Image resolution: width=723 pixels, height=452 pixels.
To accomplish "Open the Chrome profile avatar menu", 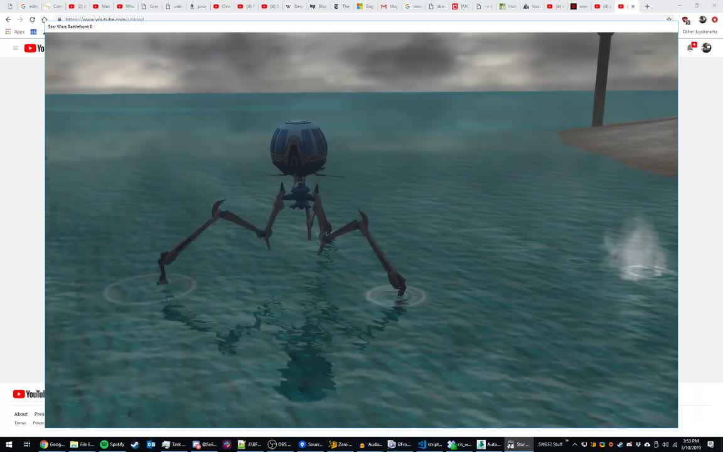I will click(702, 19).
